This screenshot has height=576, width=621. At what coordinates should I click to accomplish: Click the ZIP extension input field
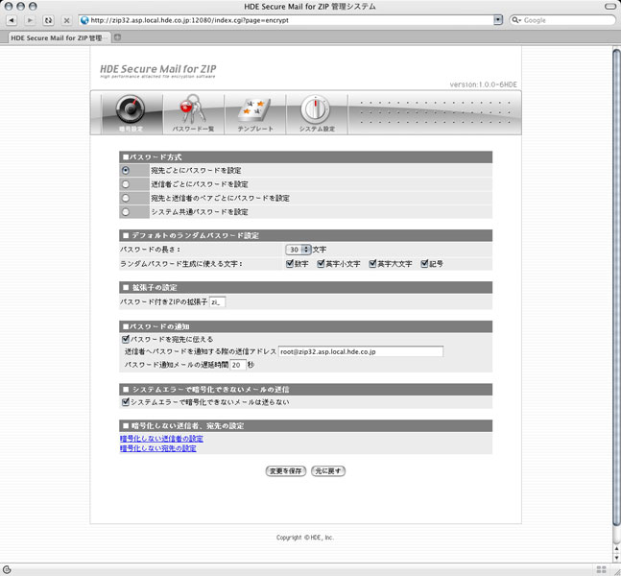[x=218, y=302]
